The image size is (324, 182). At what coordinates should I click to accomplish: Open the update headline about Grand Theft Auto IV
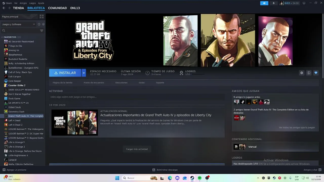pyautogui.click(x=156, y=115)
